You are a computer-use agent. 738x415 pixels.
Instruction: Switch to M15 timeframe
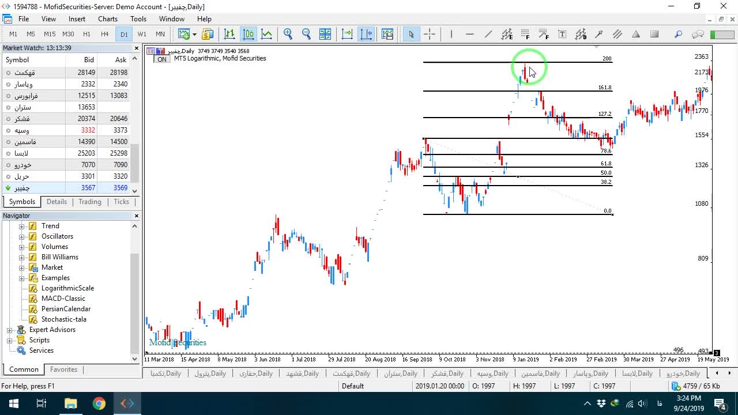click(x=50, y=34)
